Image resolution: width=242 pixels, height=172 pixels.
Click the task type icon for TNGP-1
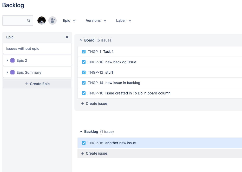[x=84, y=52]
